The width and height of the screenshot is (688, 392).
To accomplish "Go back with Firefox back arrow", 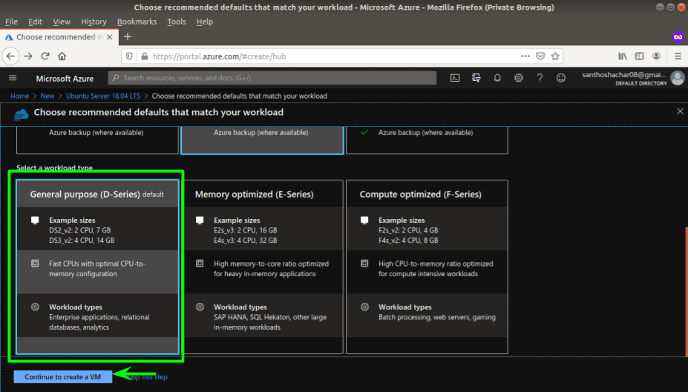I will (10, 56).
